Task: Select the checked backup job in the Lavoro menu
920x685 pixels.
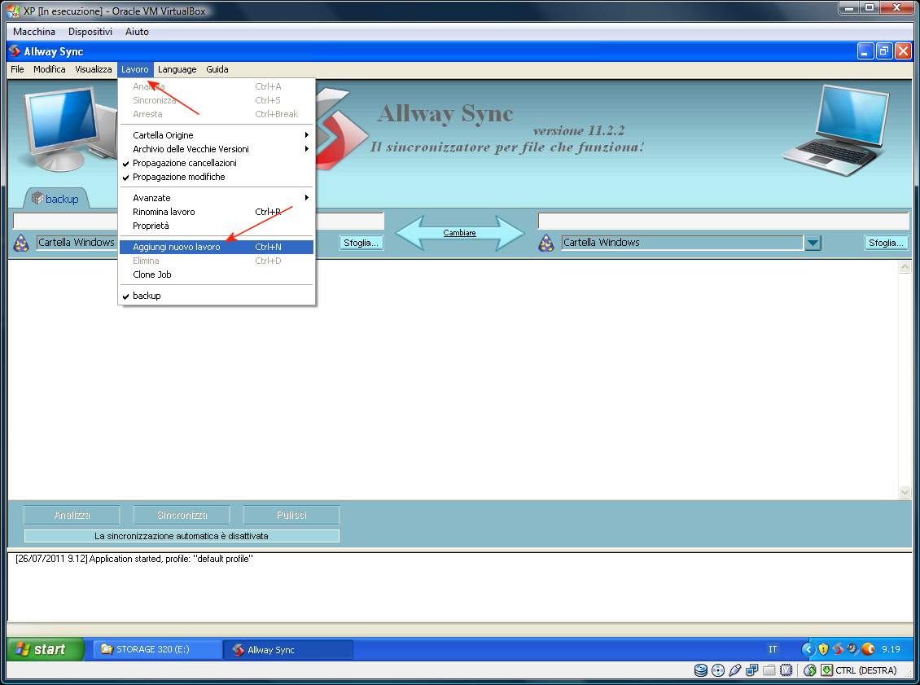Action: (x=217, y=296)
